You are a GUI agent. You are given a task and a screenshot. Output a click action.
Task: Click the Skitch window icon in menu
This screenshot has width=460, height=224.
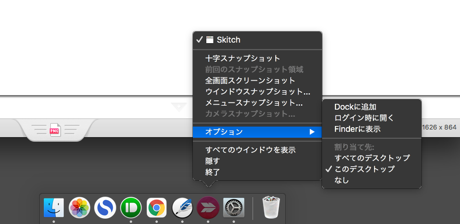pyautogui.click(x=209, y=40)
